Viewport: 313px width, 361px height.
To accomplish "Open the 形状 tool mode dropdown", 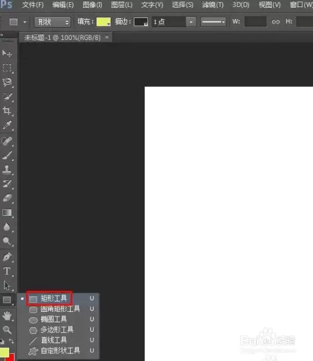I will [x=53, y=22].
